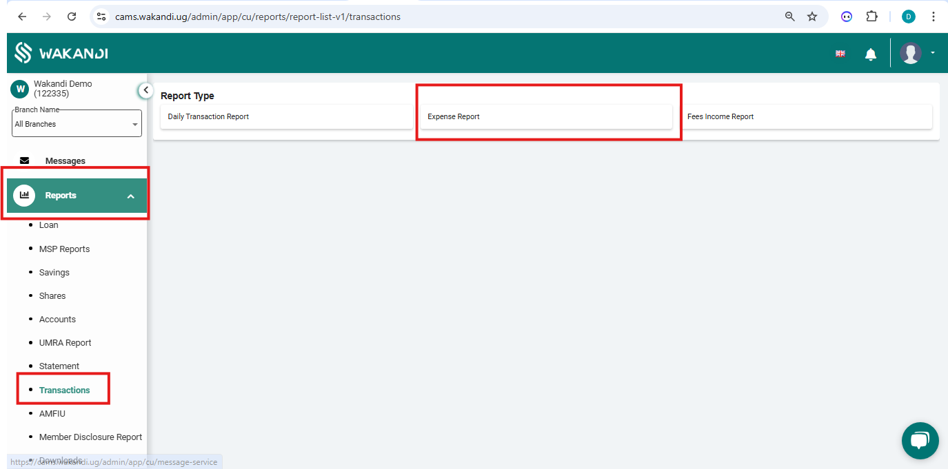Select Transactions in sidebar
The height and width of the screenshot is (469, 948).
64,390
